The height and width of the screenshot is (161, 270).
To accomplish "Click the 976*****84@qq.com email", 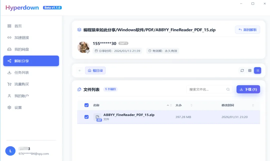I will tap(34, 154).
